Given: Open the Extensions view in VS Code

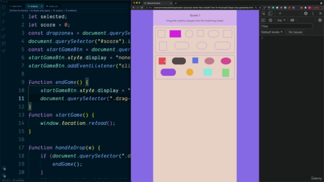Looking at the screenshot, I should 4,36.
